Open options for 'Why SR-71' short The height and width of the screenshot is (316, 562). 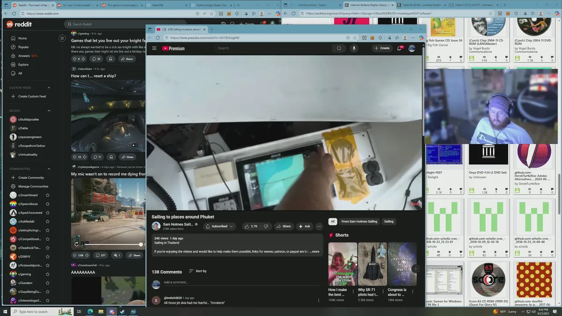coord(383,291)
